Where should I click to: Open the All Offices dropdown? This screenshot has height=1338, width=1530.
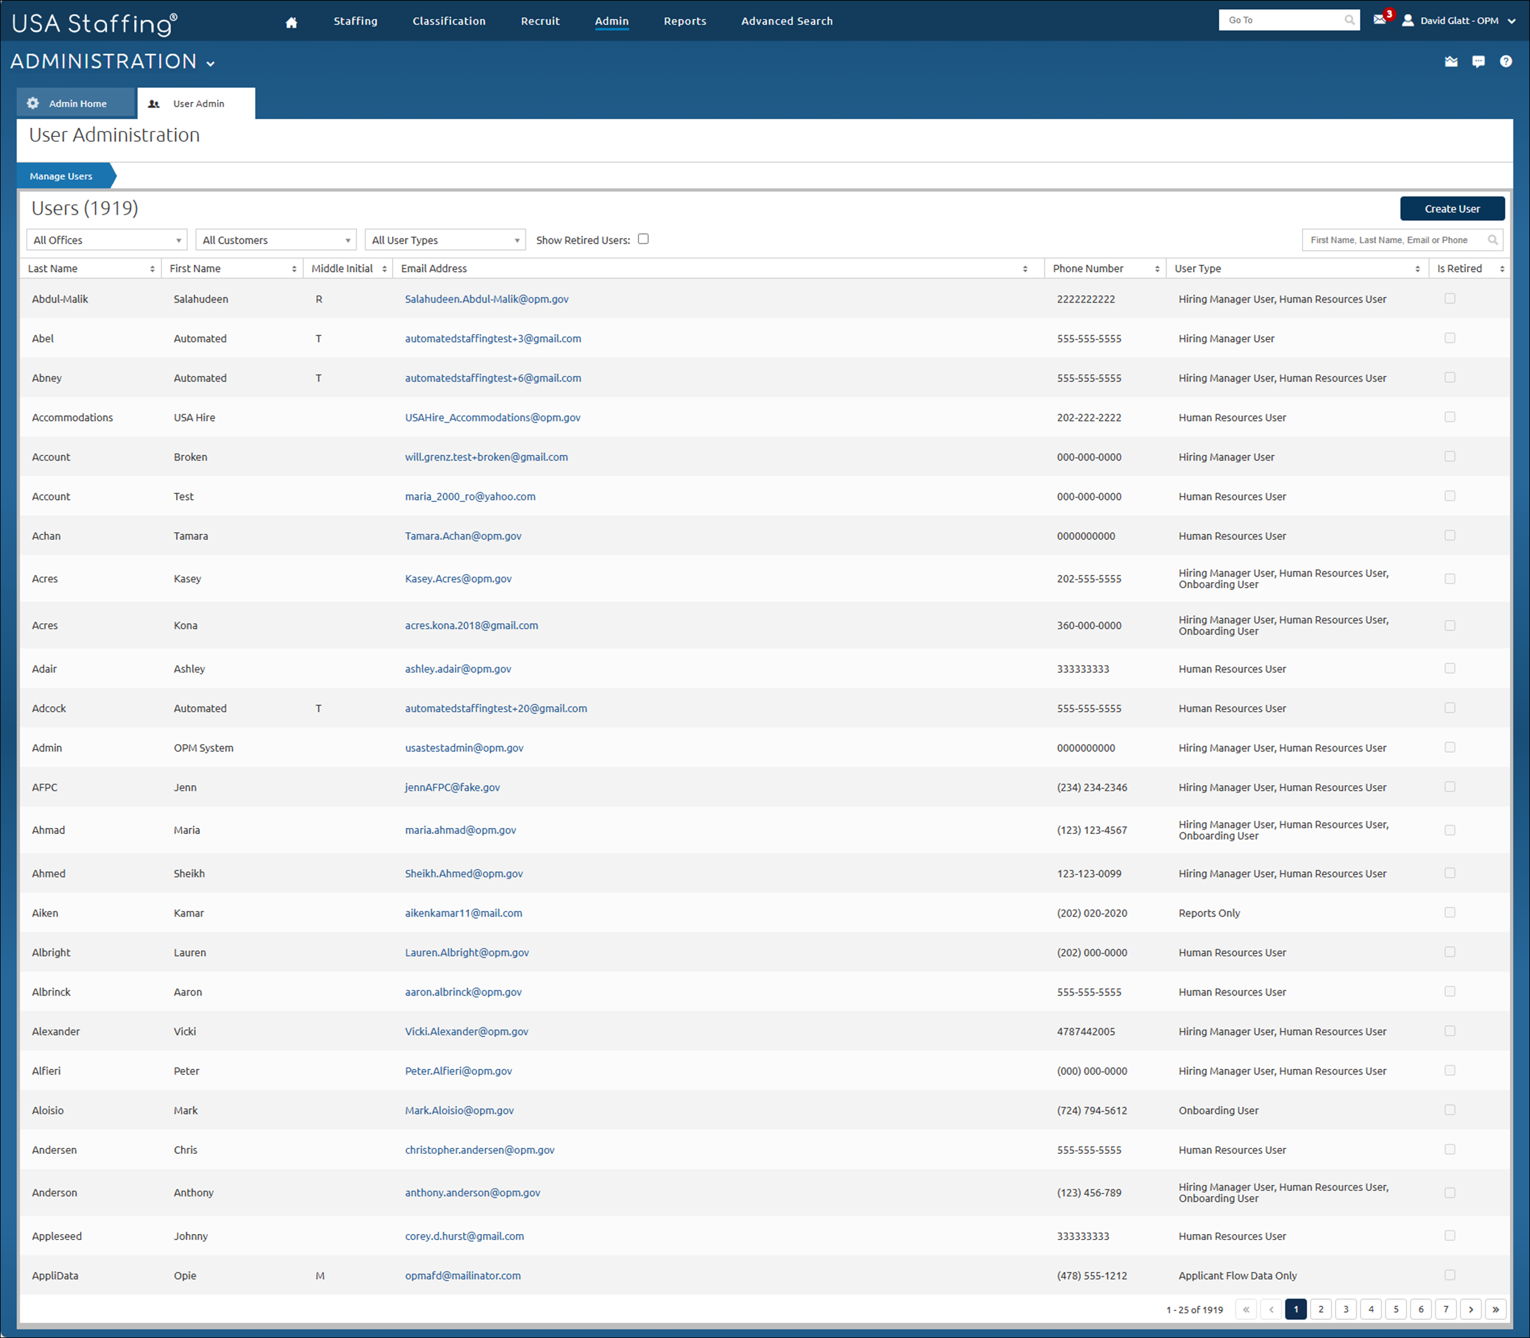tap(107, 240)
